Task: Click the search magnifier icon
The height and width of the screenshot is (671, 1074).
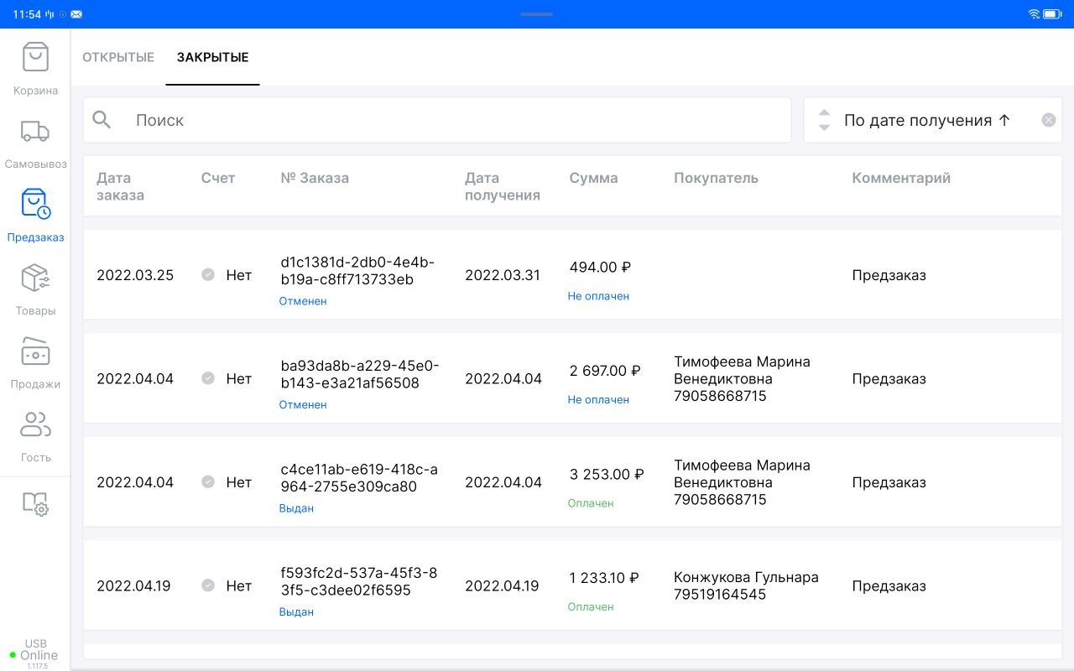Action: pyautogui.click(x=102, y=120)
